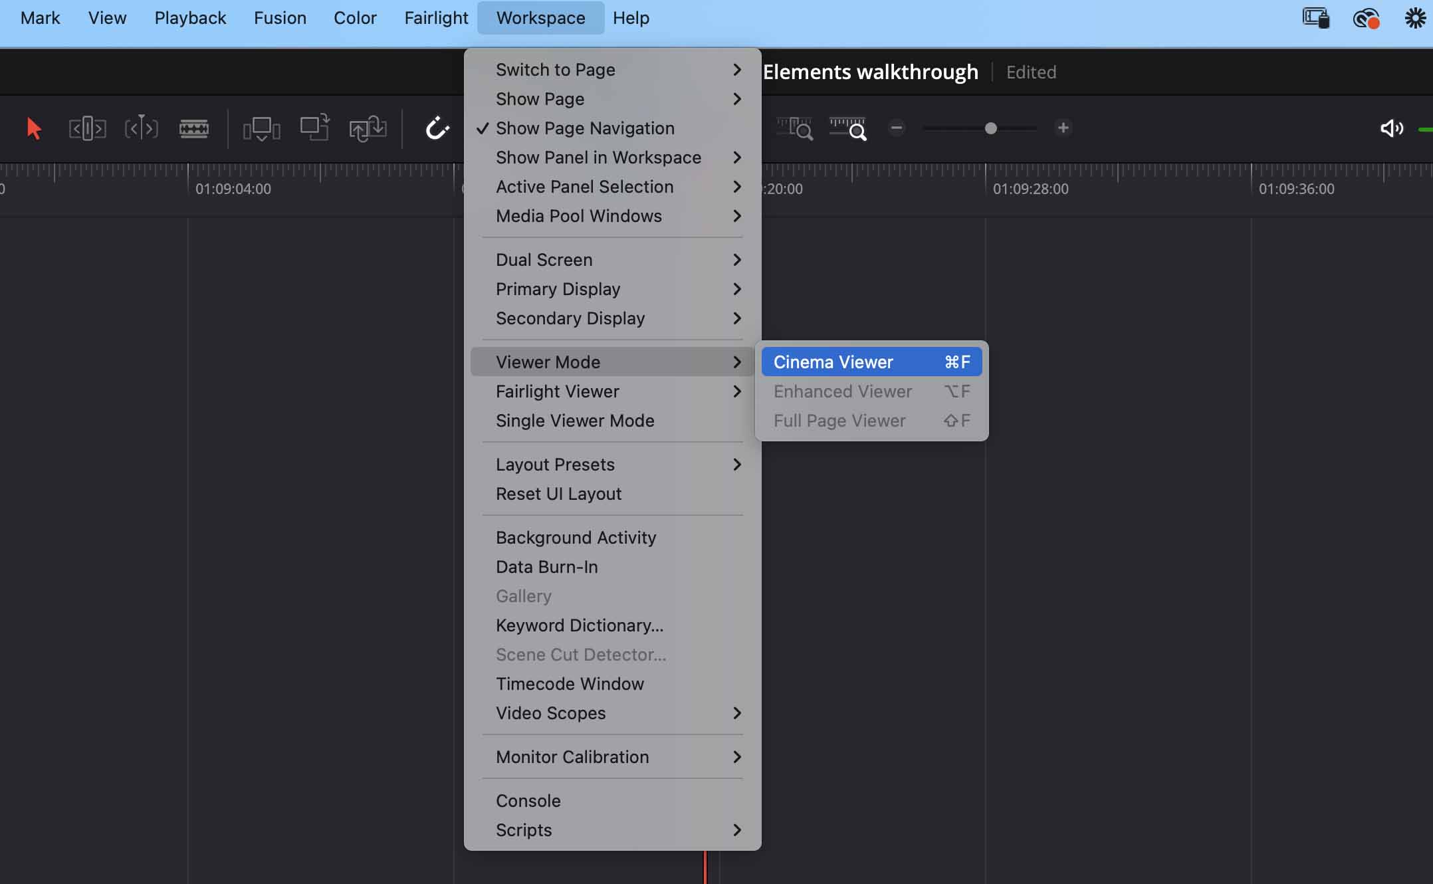Image resolution: width=1433 pixels, height=884 pixels.
Task: Click the Insert Clip toolbar icon
Action: coord(261,128)
